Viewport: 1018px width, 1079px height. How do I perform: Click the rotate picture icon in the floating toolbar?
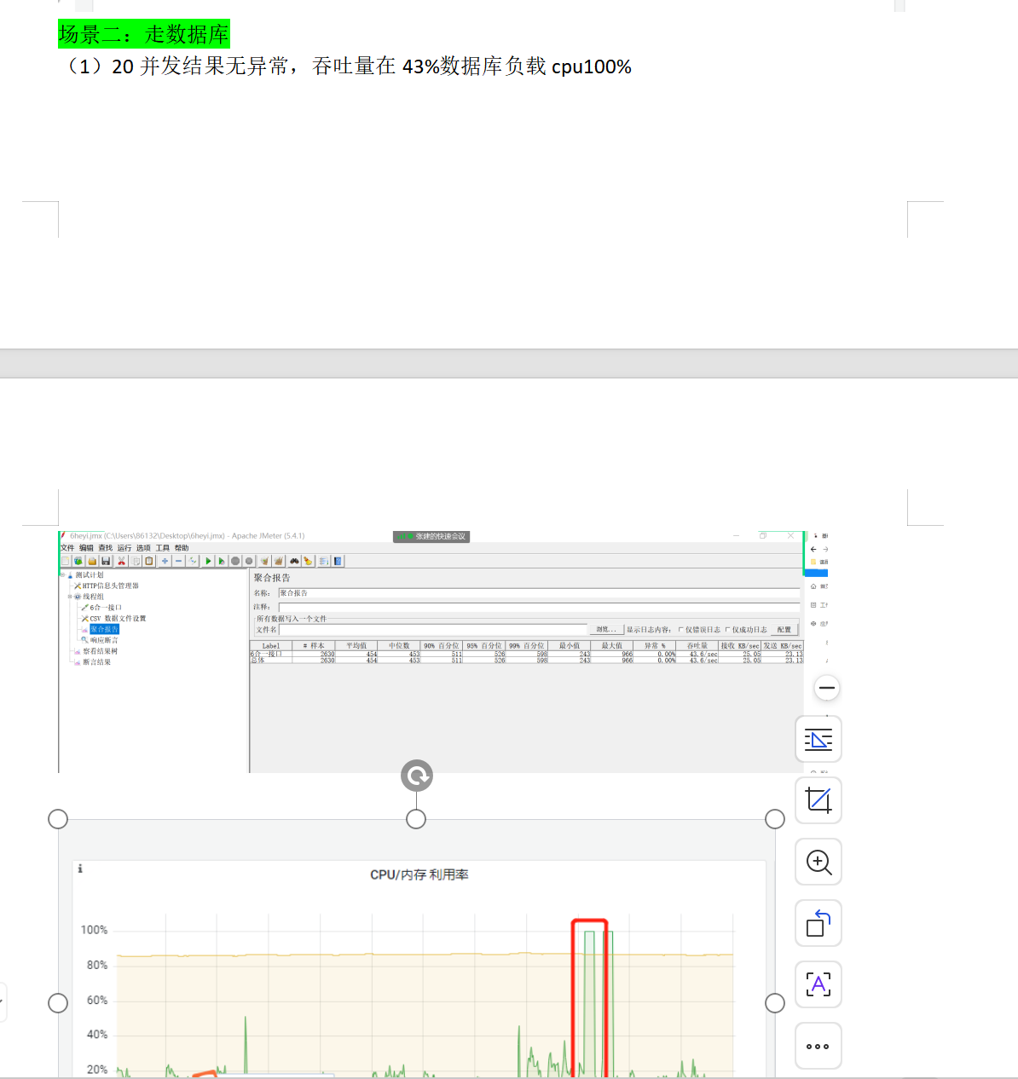(x=818, y=923)
